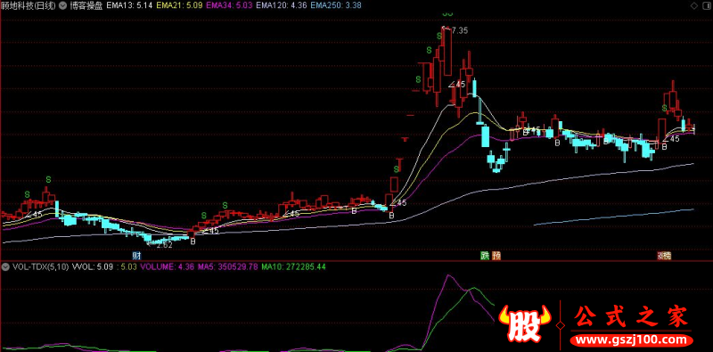The image size is (713, 352).
Task: Open the www.gszj100.com link
Action: (x=631, y=340)
